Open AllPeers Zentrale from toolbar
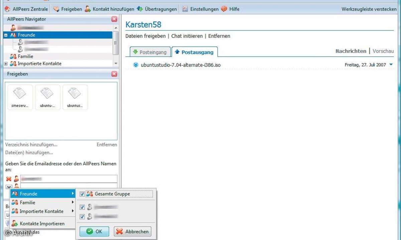 click(26, 9)
